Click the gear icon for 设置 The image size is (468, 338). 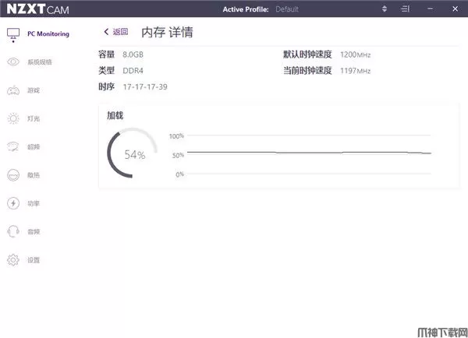point(13,260)
